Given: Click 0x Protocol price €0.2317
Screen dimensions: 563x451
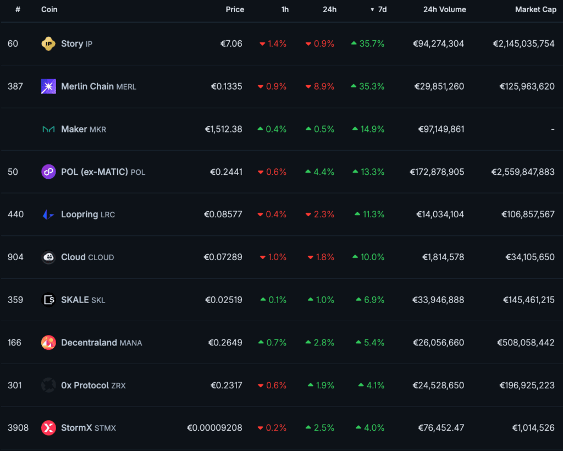Looking at the screenshot, I should pos(226,386).
